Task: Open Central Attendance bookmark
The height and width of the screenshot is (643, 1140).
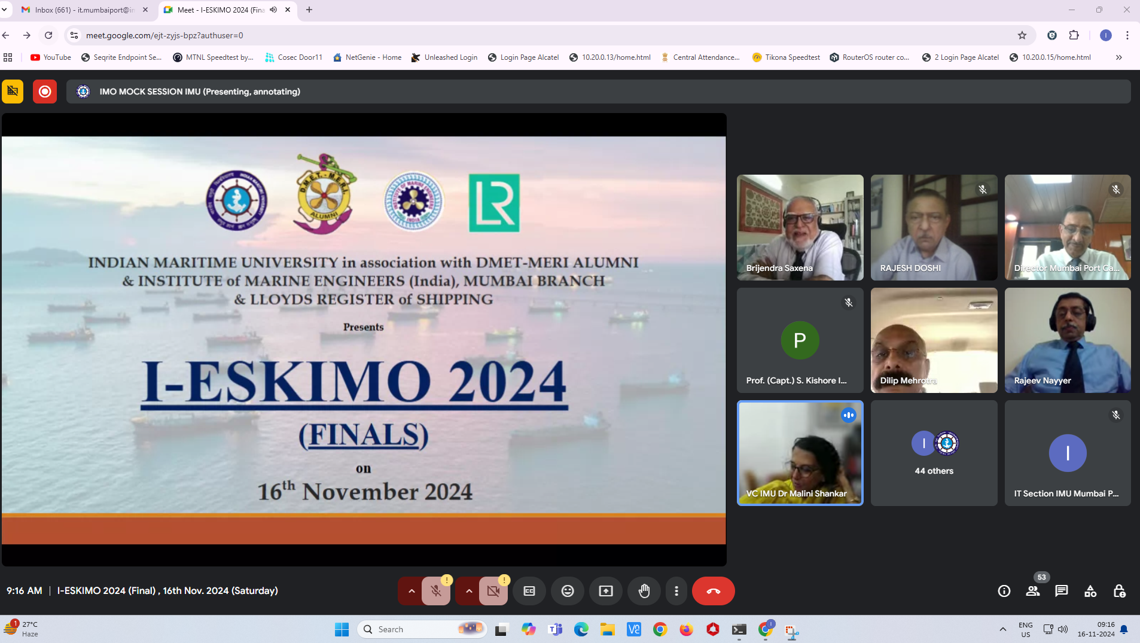Action: 700,57
